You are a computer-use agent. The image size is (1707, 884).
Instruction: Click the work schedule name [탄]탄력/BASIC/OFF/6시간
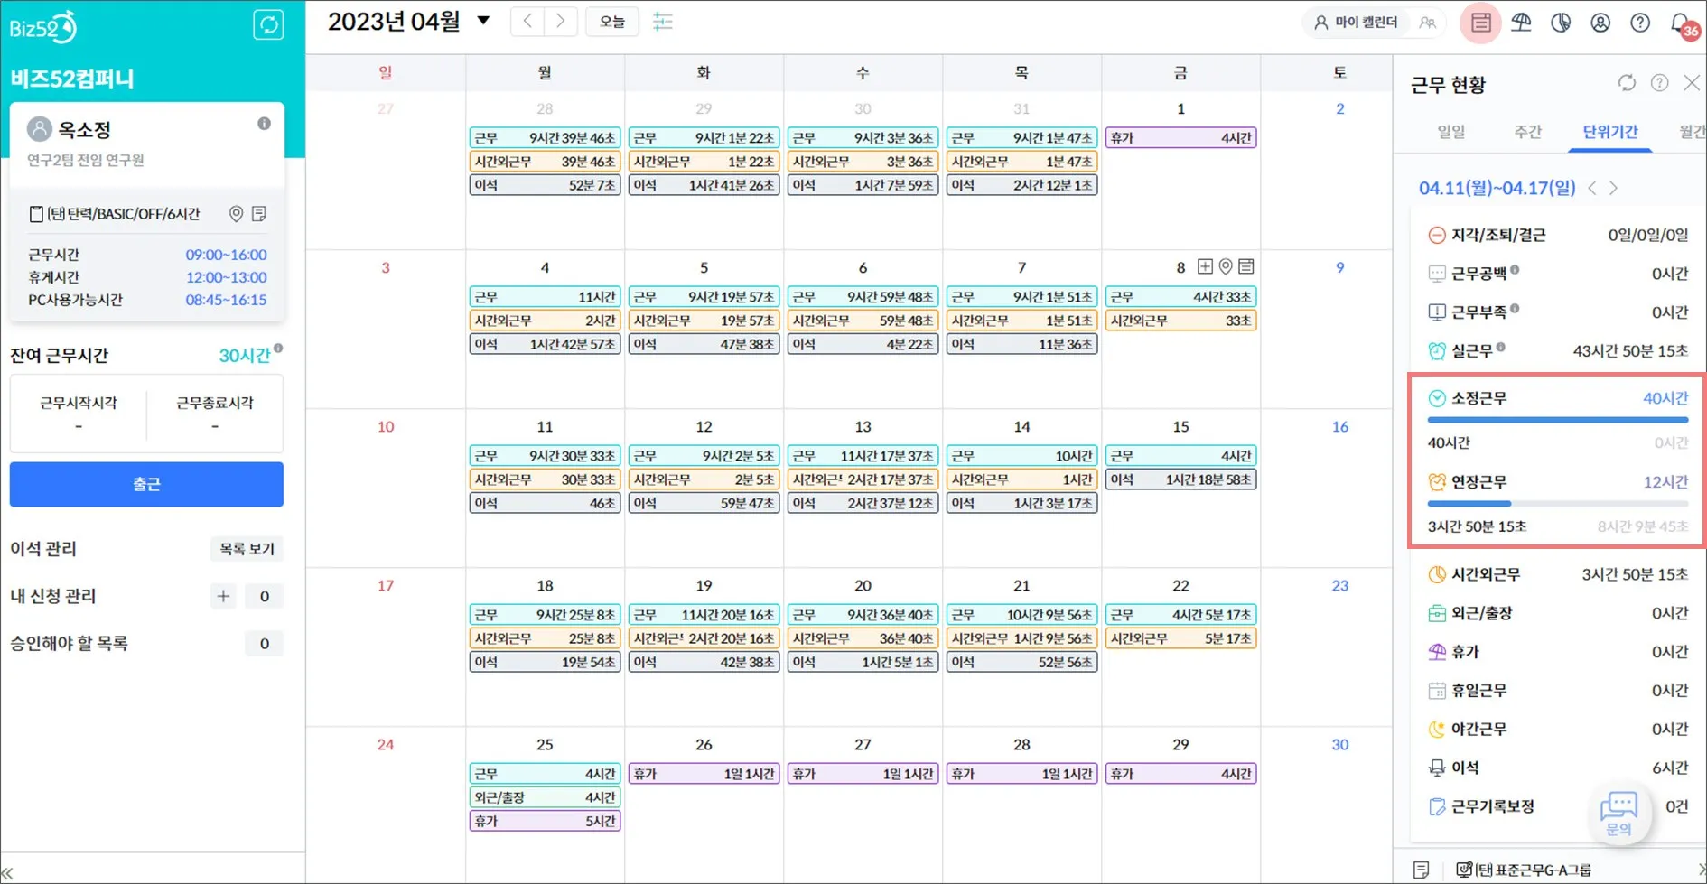[x=123, y=214]
